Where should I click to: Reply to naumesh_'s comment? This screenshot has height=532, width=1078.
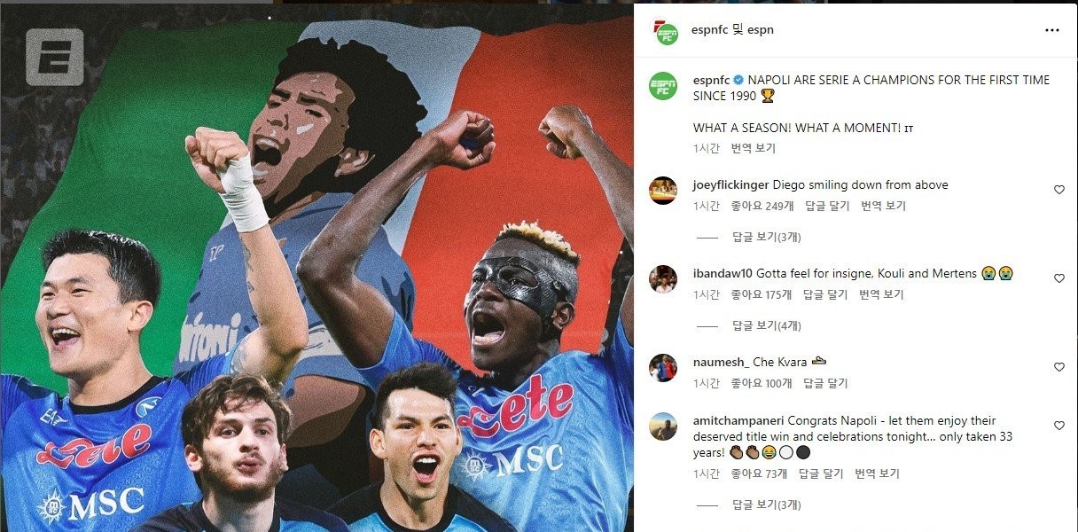(825, 383)
